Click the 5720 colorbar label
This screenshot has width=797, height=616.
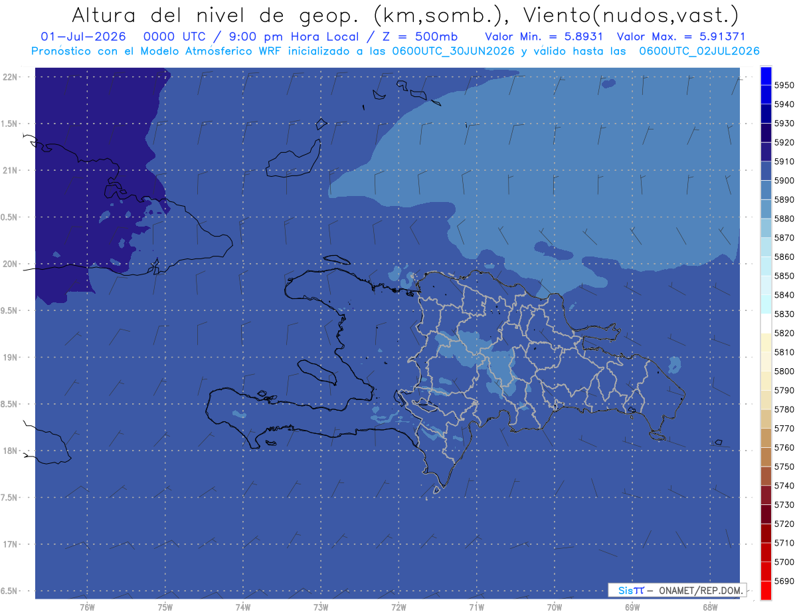[x=784, y=524]
